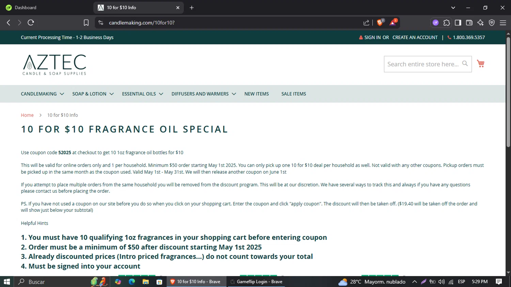Reload the current page
The width and height of the screenshot is (511, 287).
point(31,22)
